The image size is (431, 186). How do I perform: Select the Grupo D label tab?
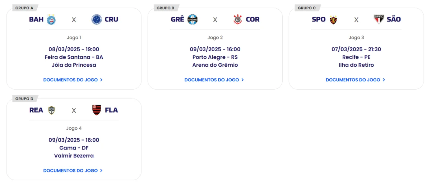pos(24,99)
